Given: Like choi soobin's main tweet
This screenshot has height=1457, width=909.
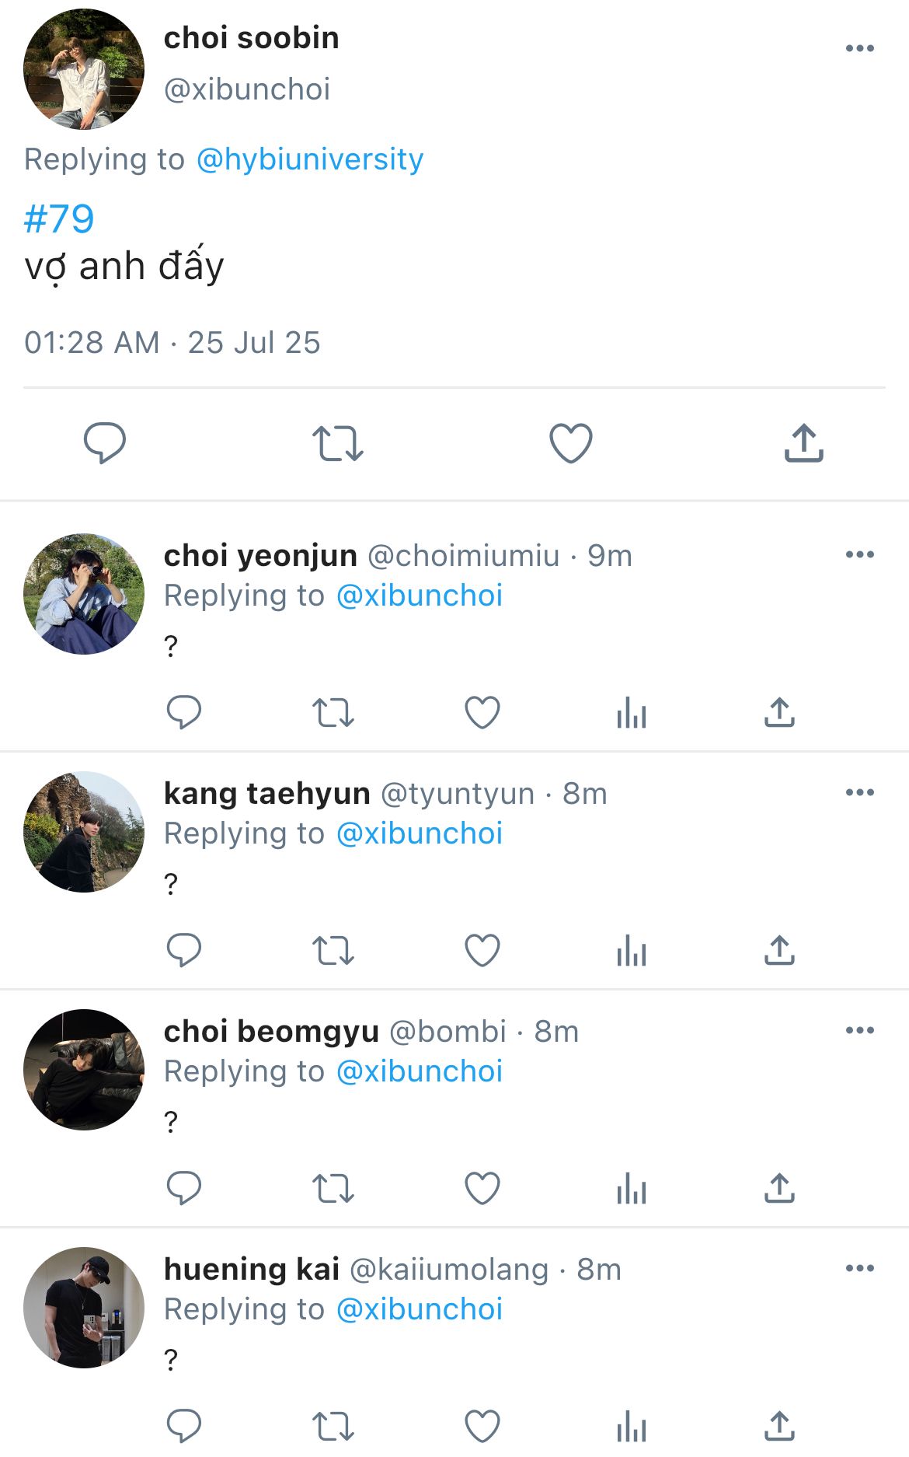Looking at the screenshot, I should tap(571, 443).
